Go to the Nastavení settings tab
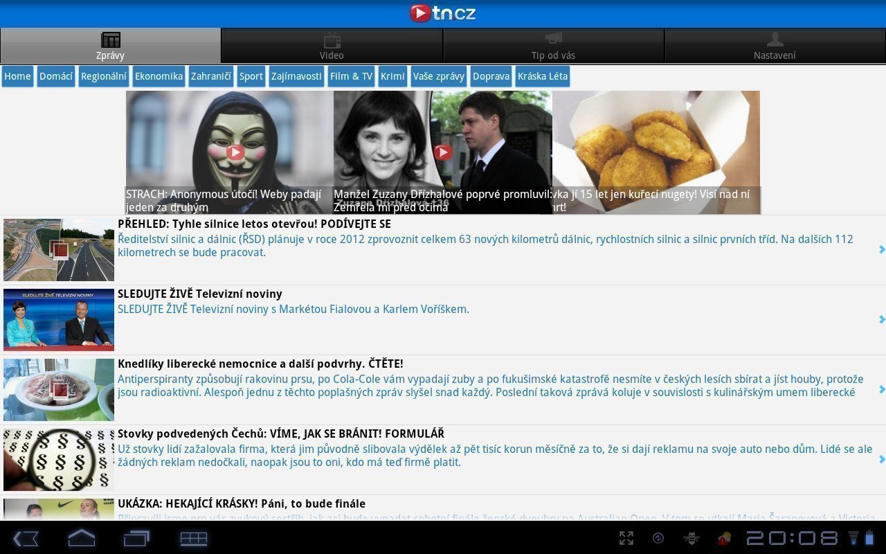The image size is (886, 554). [775, 46]
